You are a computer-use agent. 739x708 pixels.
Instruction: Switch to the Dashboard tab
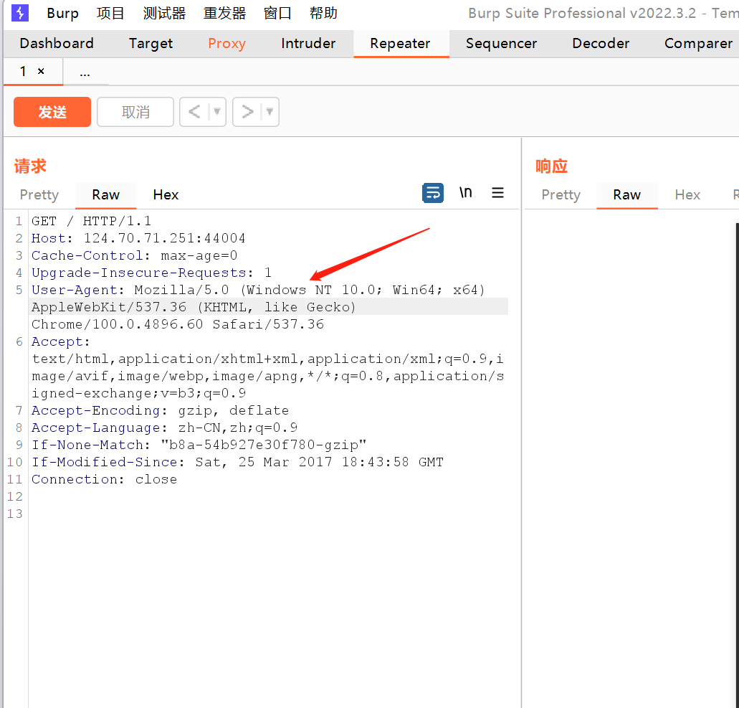tap(57, 43)
